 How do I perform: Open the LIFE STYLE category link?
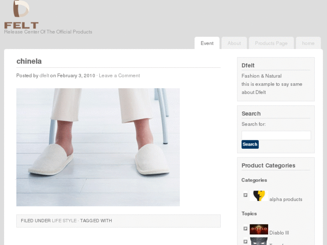tap(64, 221)
